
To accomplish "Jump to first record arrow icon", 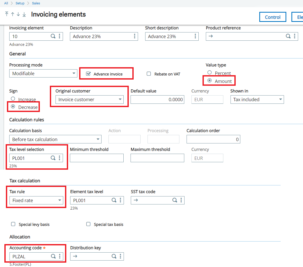I will coord(7,14).
